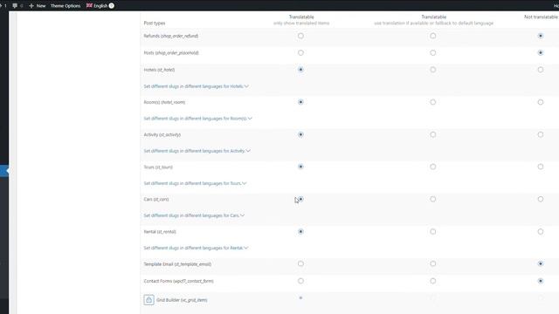Image resolution: width=559 pixels, height=314 pixels.
Task: Expand different slugs settings for Hotels
Action: coord(196,86)
